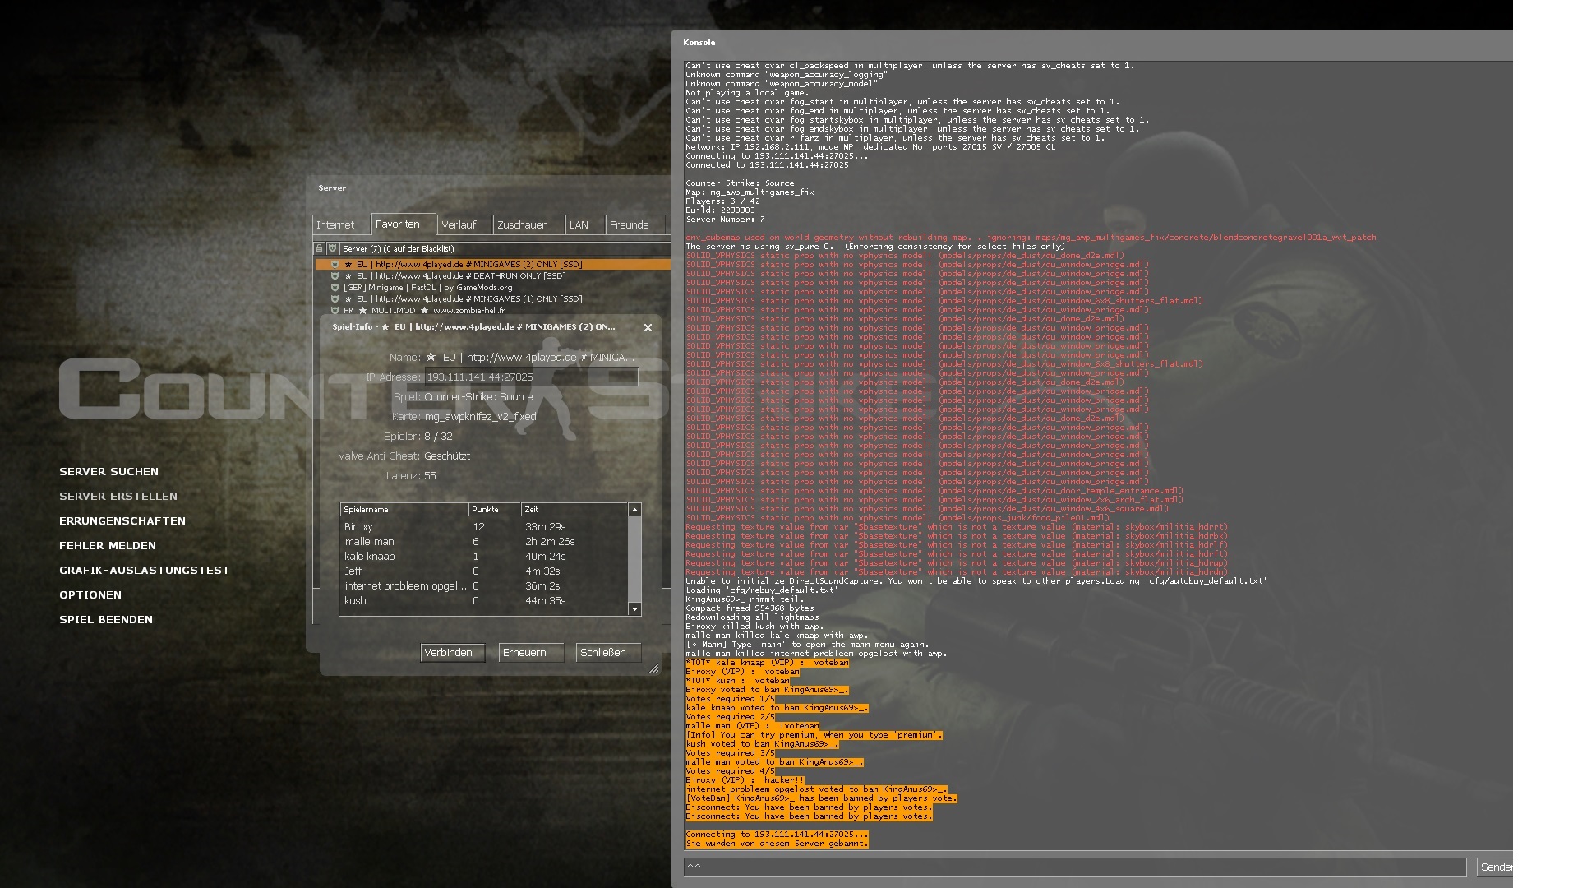Click the Erneuern button
1578x888 pixels.
[531, 652]
